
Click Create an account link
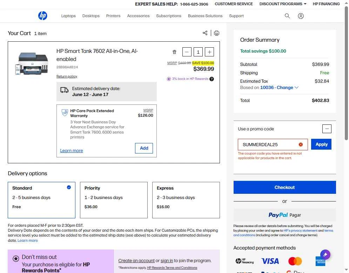pos(136,260)
